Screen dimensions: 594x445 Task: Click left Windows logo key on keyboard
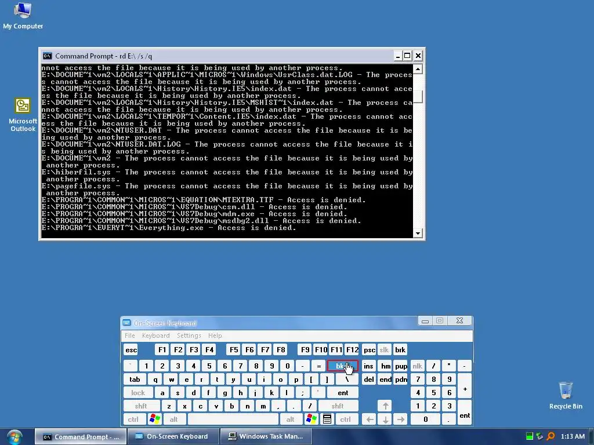pyautogui.click(x=154, y=419)
